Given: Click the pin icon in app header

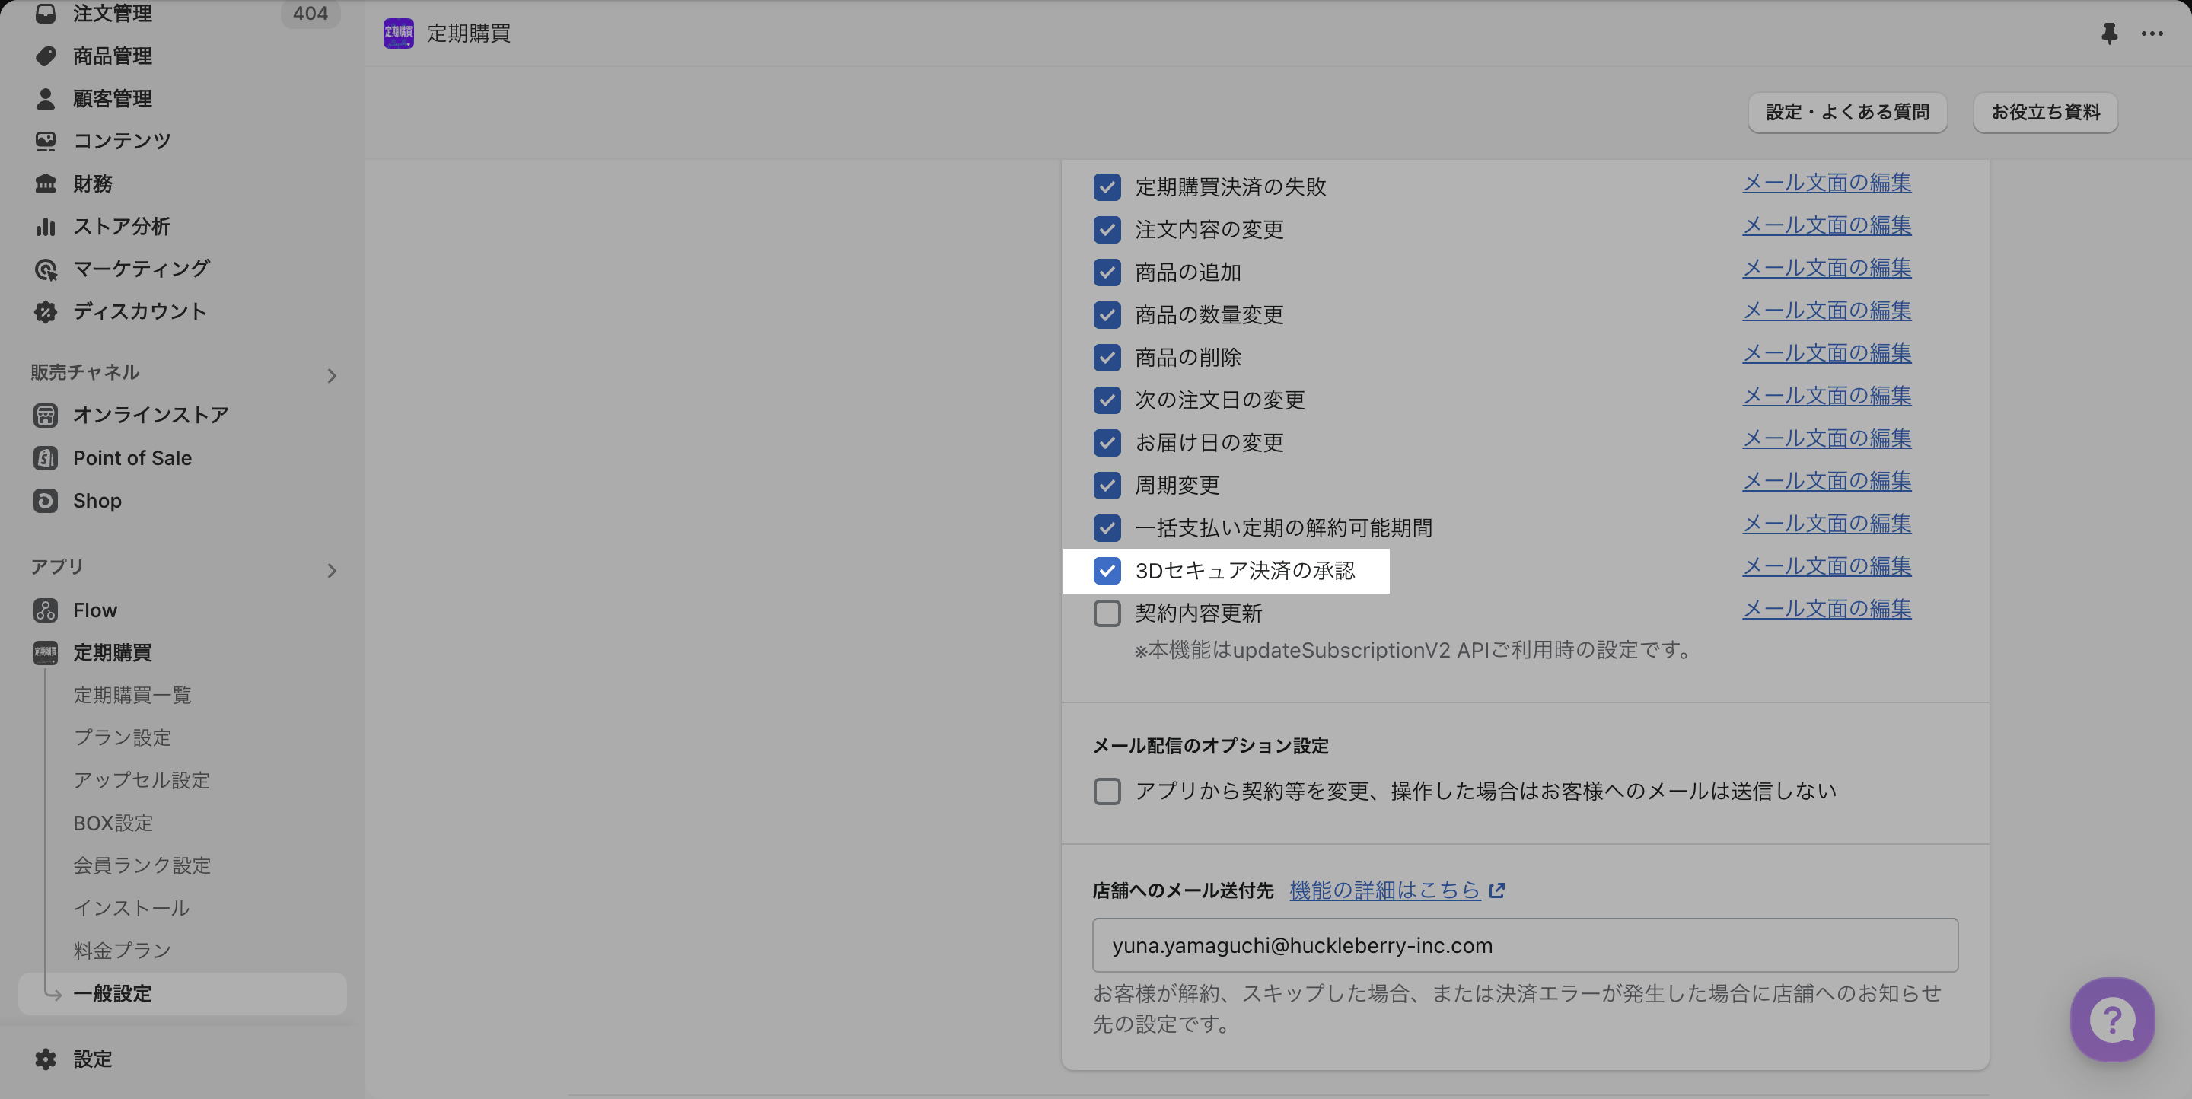Looking at the screenshot, I should tap(2108, 33).
